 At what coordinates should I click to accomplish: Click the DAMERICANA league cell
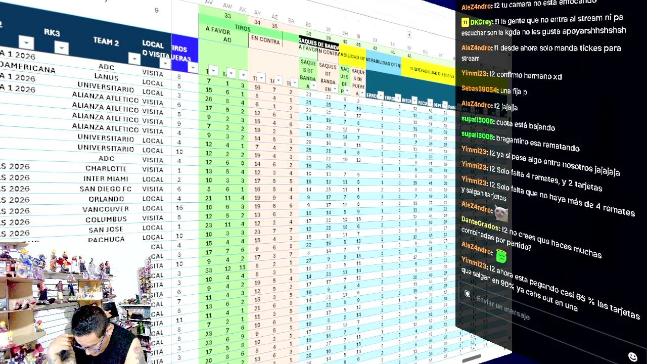(x=28, y=67)
